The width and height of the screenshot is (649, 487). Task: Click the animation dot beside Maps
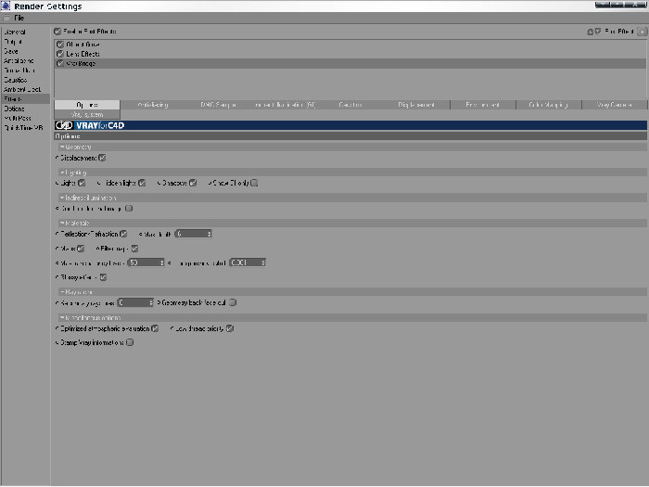[57, 249]
